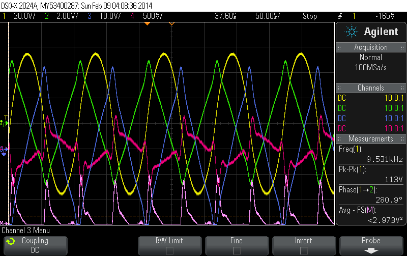Select channel 2 scale 2.00V/
The width and height of the screenshot is (407, 256).
(x=67, y=16)
